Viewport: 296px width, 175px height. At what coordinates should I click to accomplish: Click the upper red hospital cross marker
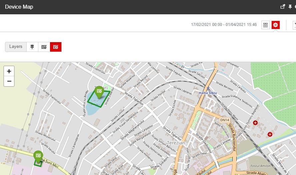255,123
